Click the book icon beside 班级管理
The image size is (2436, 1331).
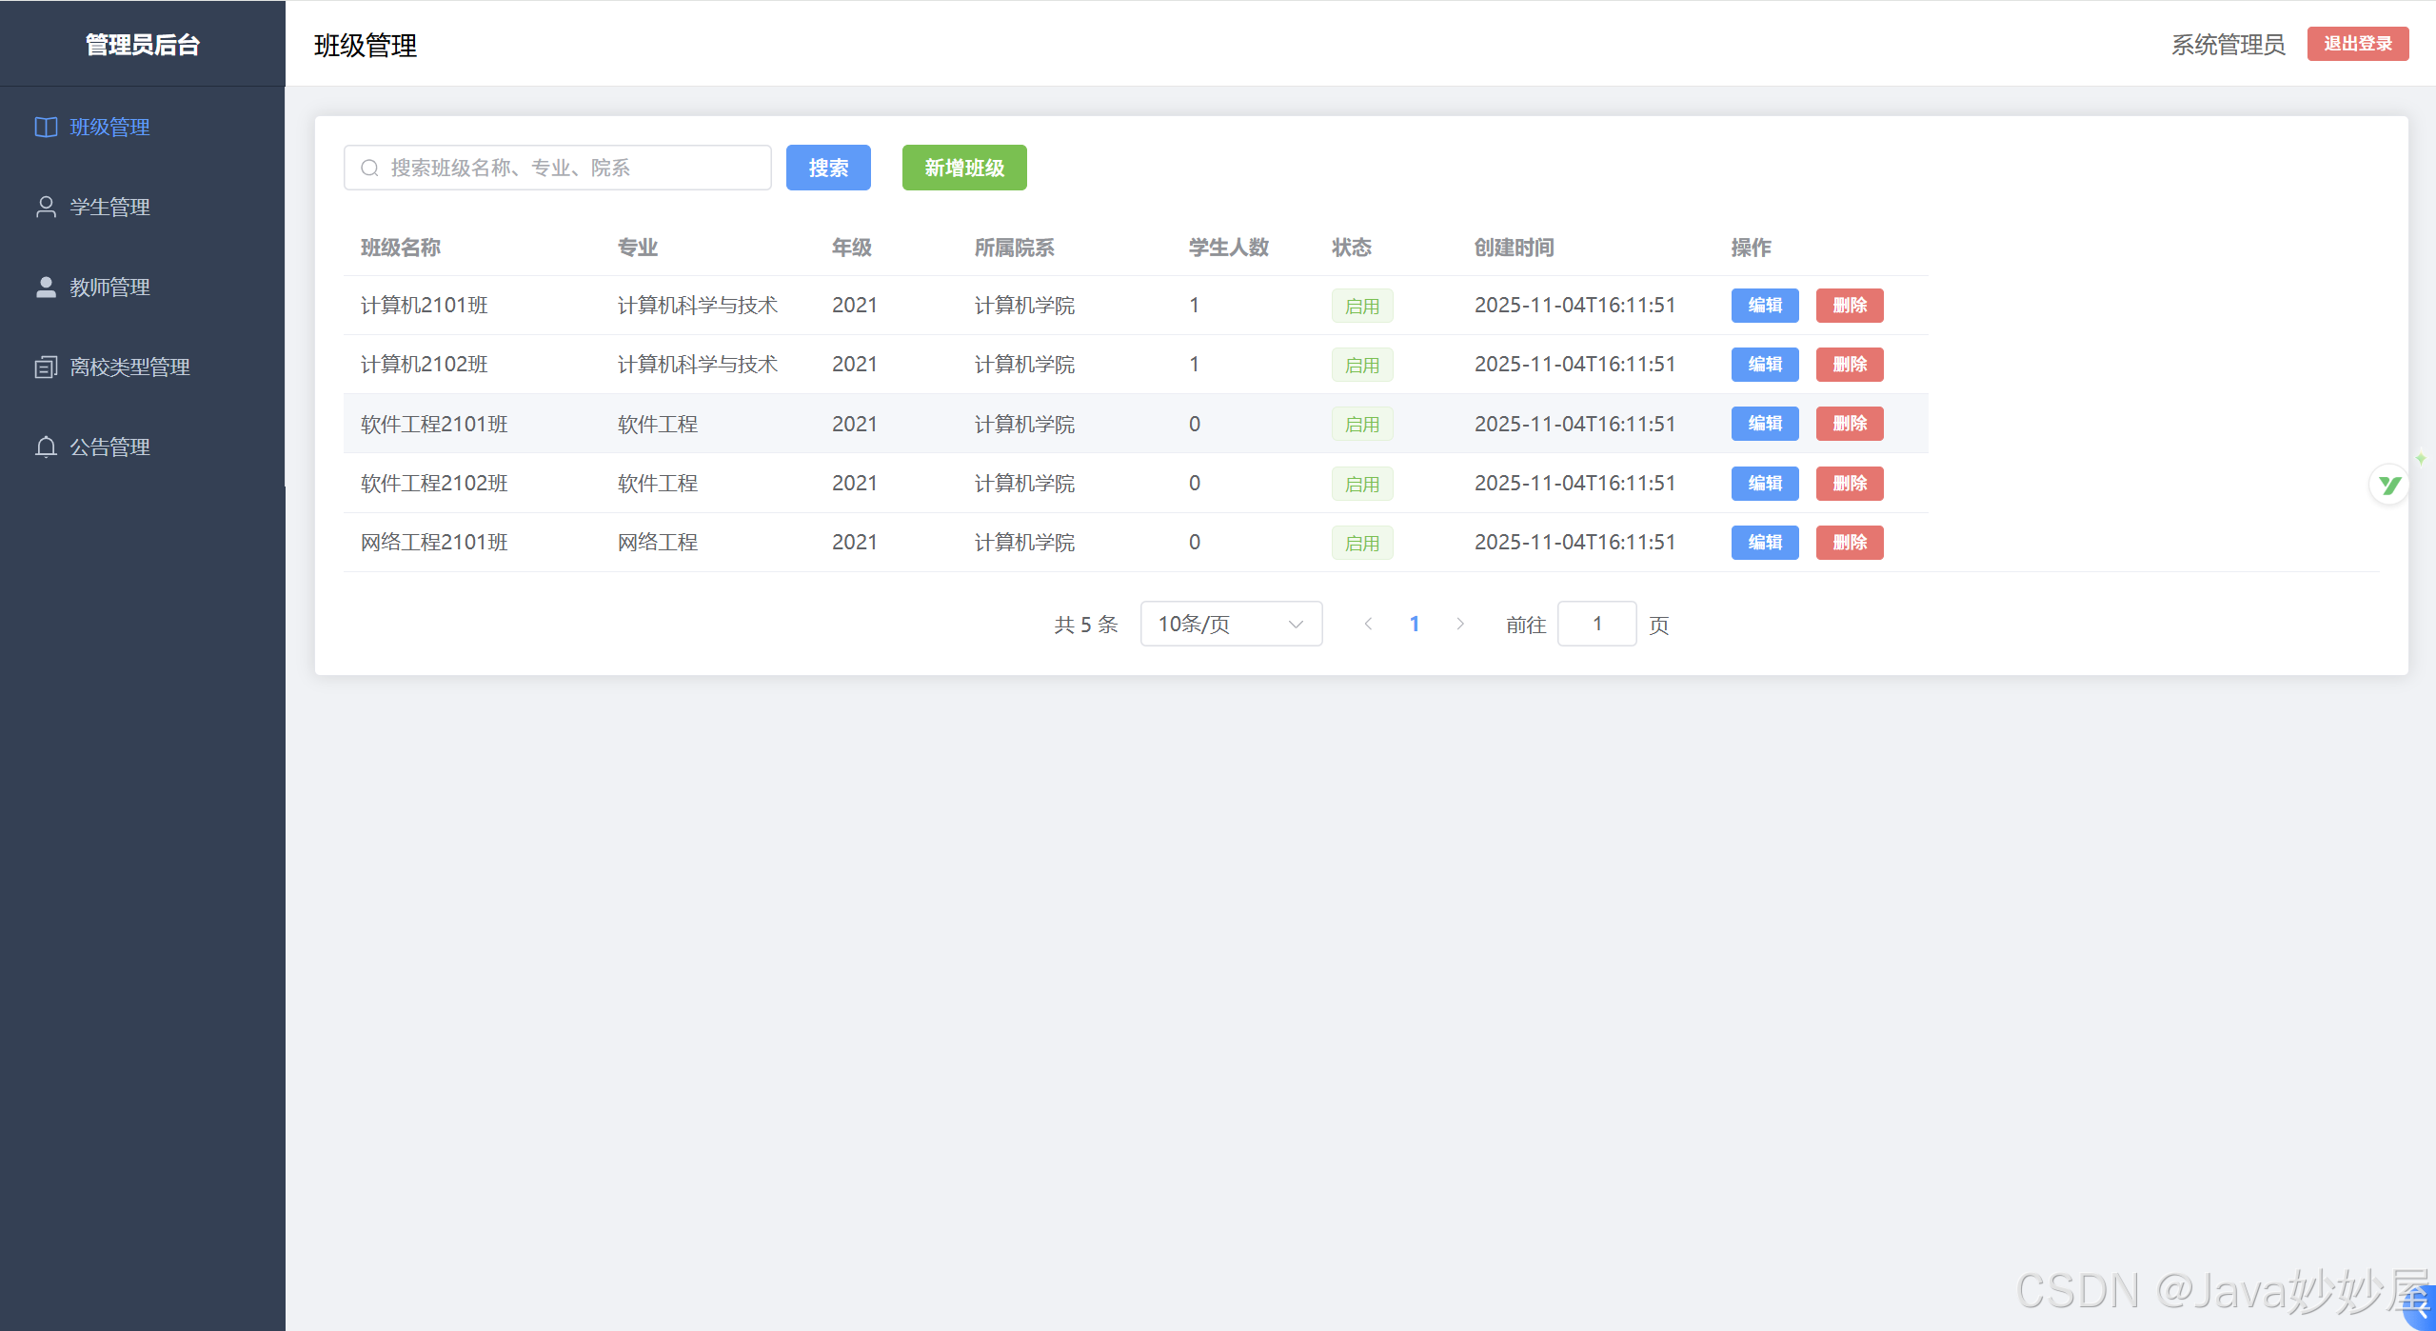coord(46,128)
